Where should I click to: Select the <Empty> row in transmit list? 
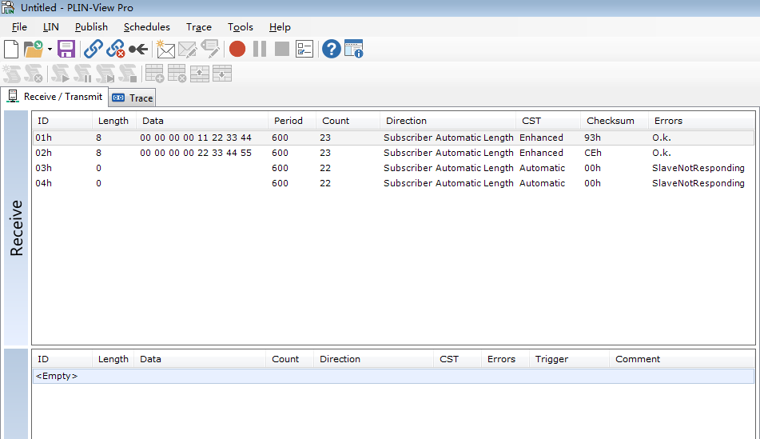57,376
